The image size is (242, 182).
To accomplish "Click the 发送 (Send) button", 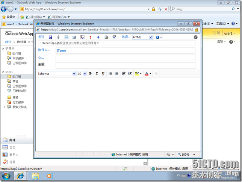I will coord(41,37).
